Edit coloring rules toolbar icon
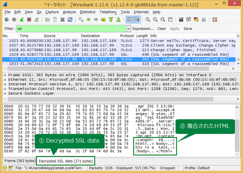Viewport: 243px width, 173px height. point(196,20)
